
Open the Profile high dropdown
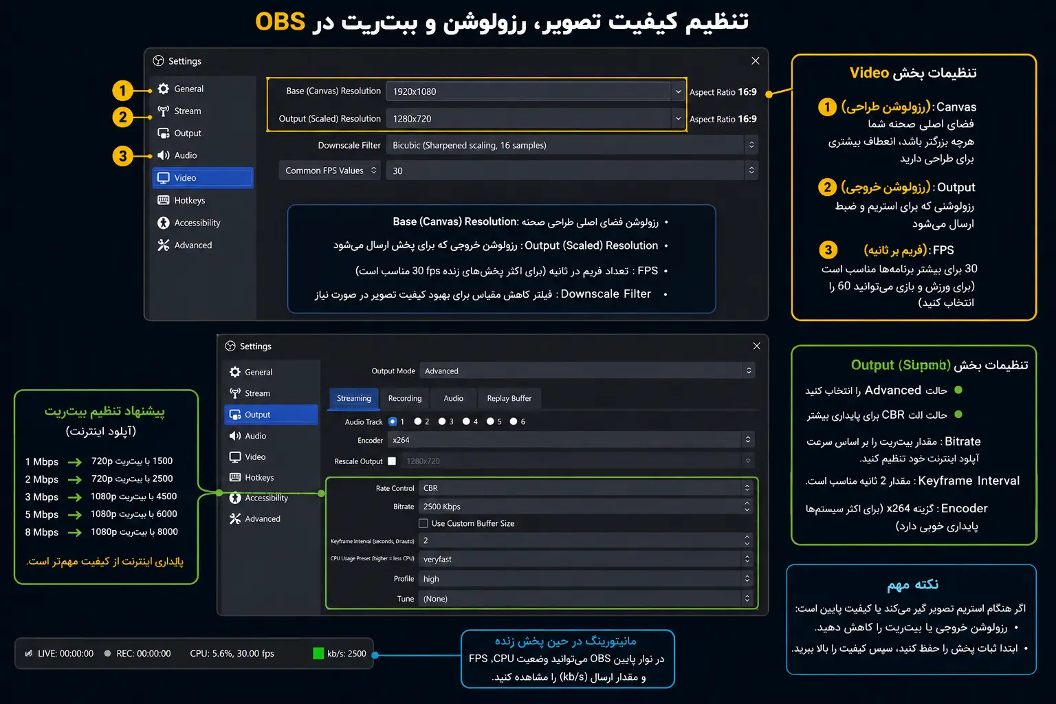click(x=587, y=579)
